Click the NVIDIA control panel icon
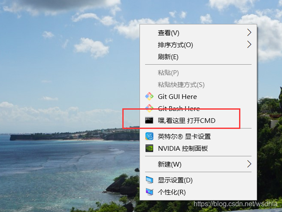 click(x=149, y=148)
